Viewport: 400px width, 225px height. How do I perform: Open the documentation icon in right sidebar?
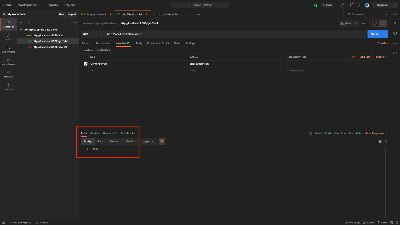395,23
